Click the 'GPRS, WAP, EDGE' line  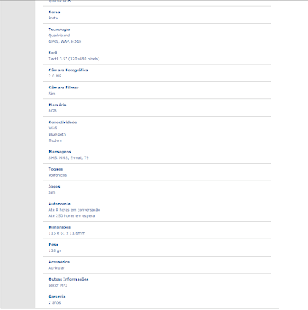[65, 41]
